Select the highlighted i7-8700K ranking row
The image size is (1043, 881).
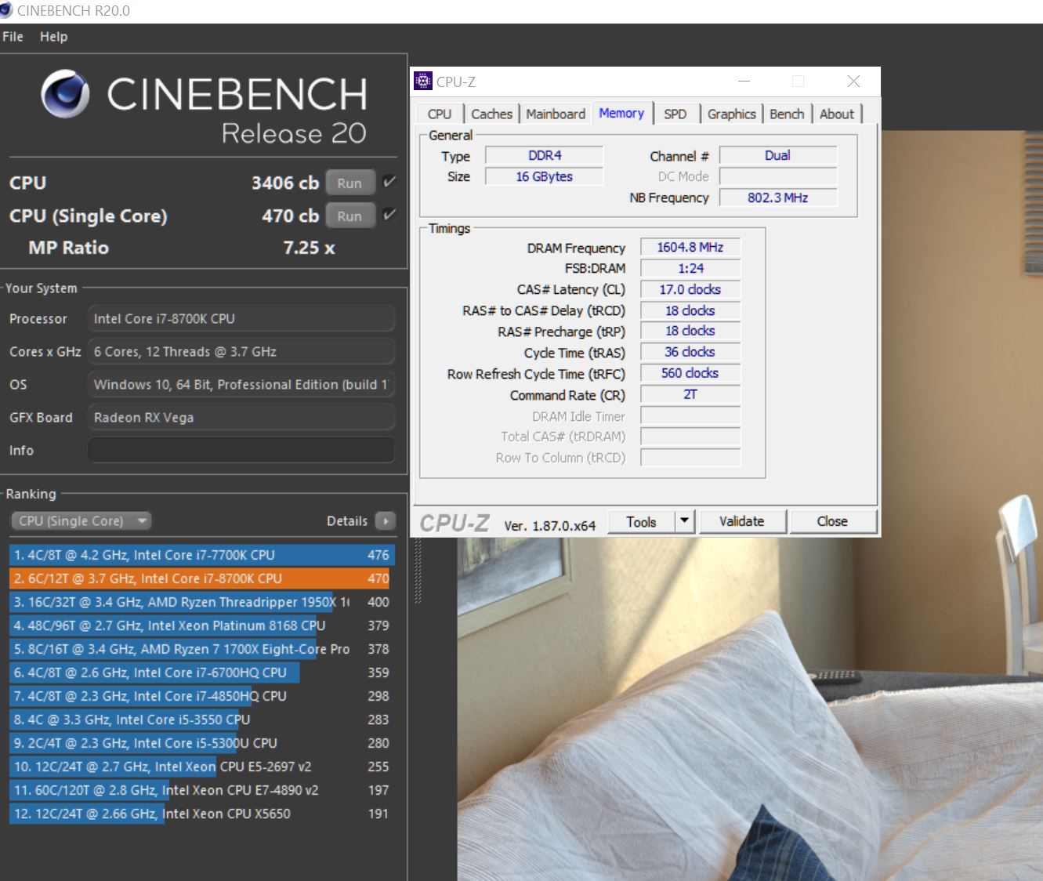pos(202,578)
